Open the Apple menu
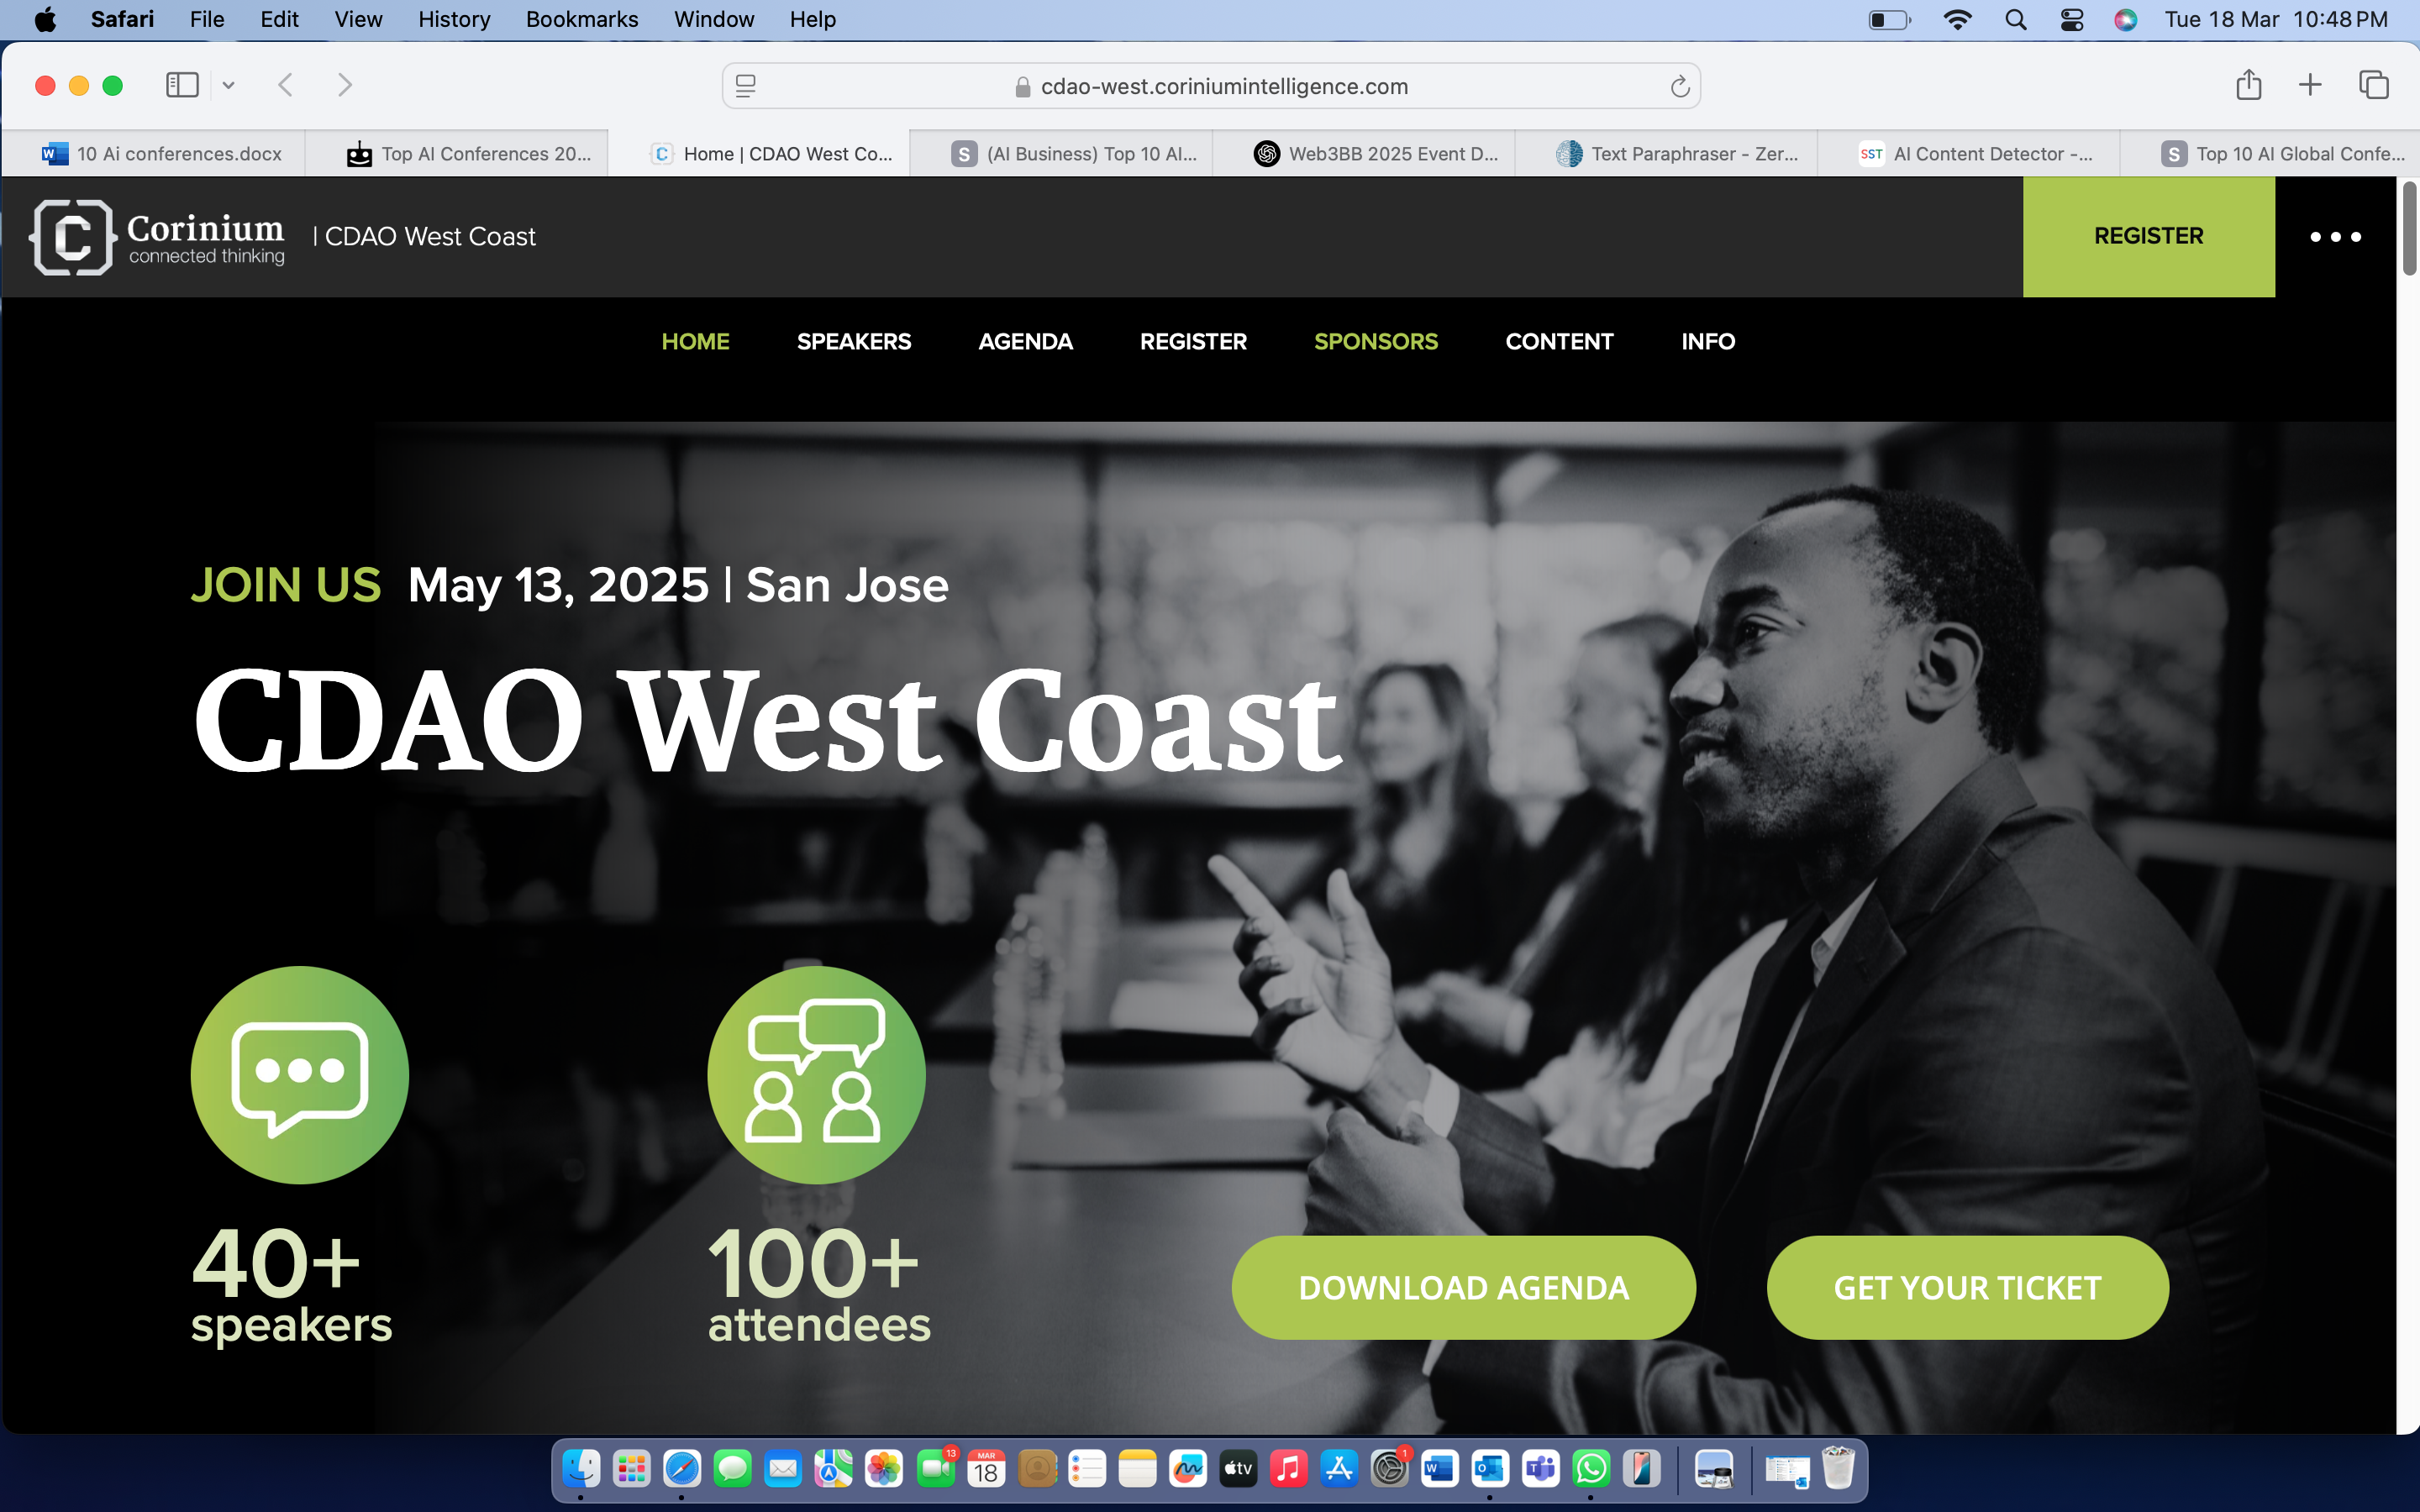 click(45, 20)
